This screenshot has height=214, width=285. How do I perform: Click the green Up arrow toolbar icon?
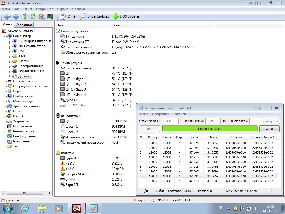click(25, 16)
